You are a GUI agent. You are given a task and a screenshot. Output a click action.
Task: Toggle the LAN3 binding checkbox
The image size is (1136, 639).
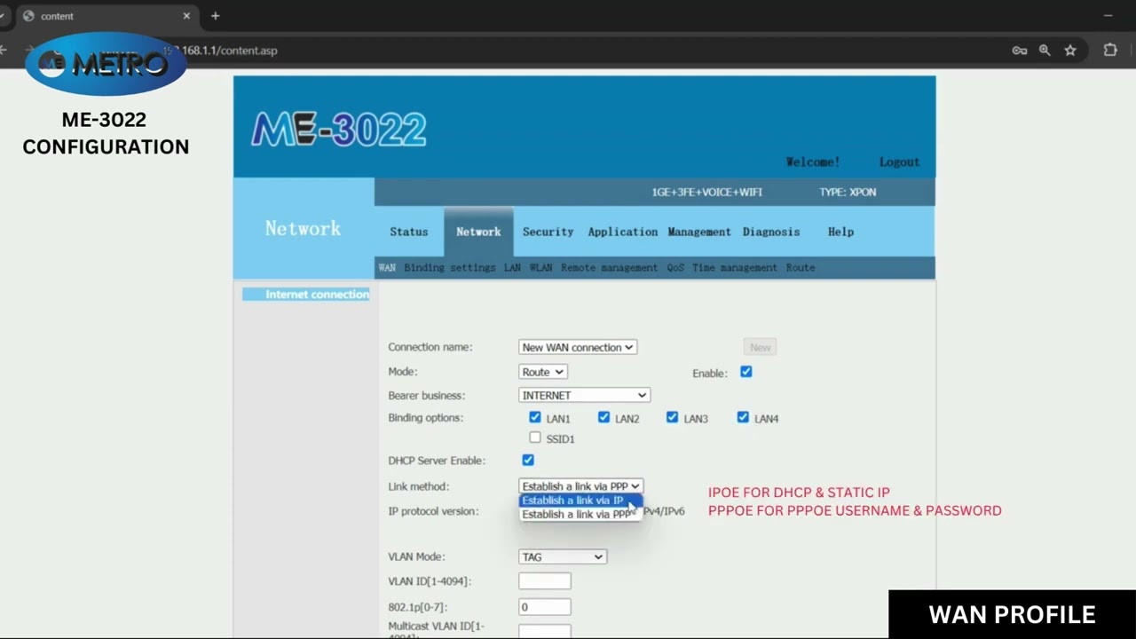[672, 417]
